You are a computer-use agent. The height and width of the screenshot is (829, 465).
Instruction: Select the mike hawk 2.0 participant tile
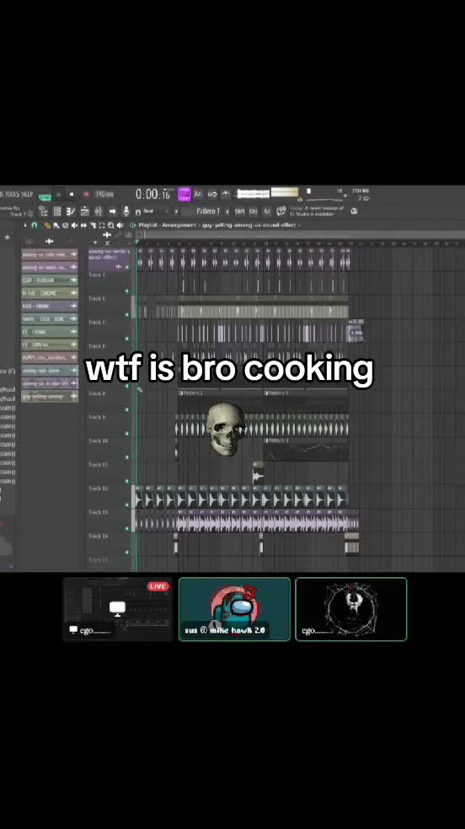(235, 609)
